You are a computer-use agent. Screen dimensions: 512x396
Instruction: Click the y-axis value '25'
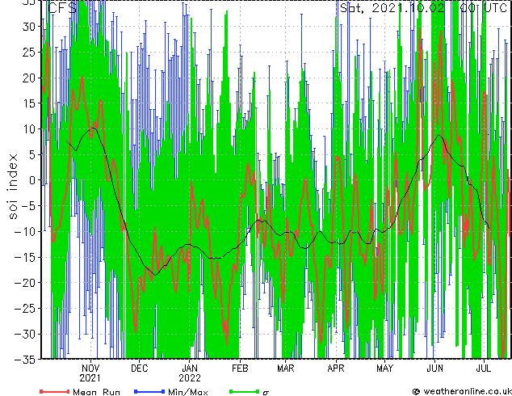(29, 52)
